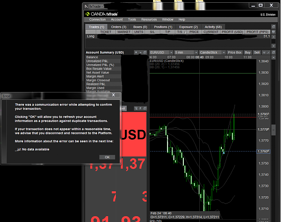Click the chart vertical scrollbar thumb
The height and width of the screenshot is (222, 283).
273,130
